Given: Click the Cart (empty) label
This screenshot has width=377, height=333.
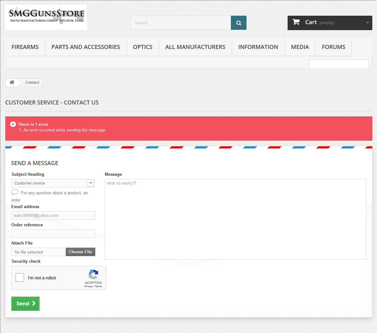Looking at the screenshot, I should click(x=320, y=22).
